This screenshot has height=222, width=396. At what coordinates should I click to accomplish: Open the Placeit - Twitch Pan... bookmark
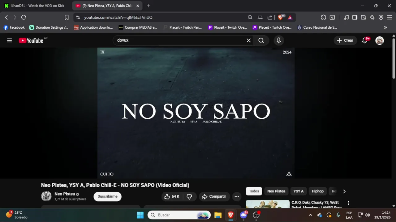click(x=183, y=27)
